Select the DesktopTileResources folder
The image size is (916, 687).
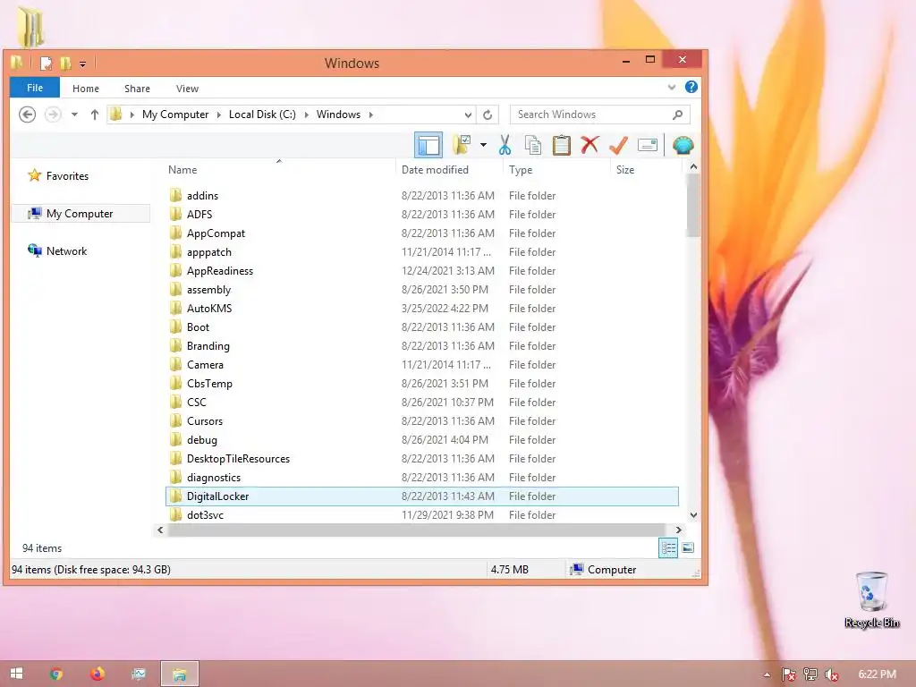pyautogui.click(x=422, y=459)
